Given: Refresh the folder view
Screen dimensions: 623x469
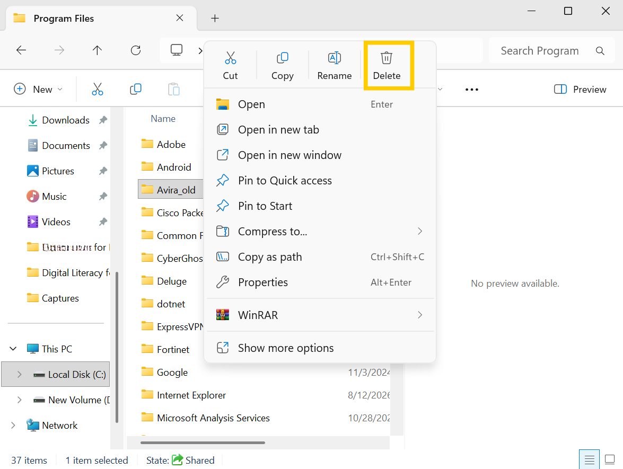Looking at the screenshot, I should coord(136,50).
